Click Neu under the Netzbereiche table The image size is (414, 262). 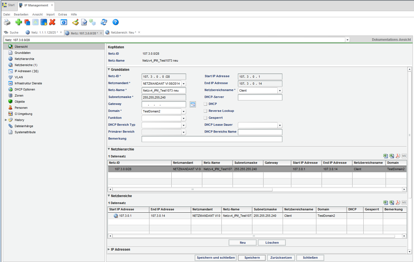tap(242, 242)
